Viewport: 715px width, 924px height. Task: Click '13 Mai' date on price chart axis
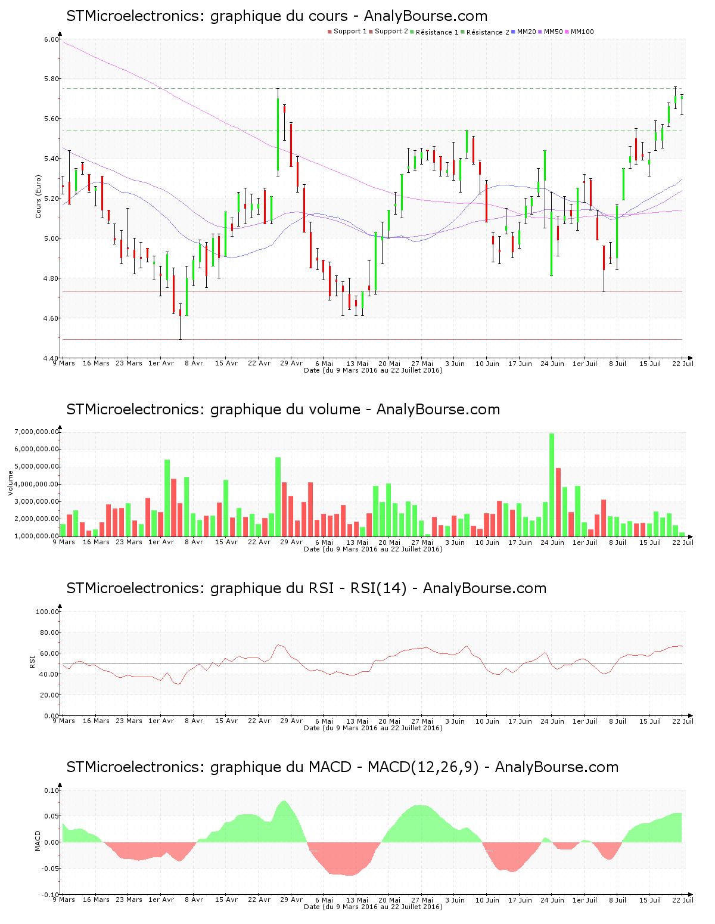tap(357, 363)
